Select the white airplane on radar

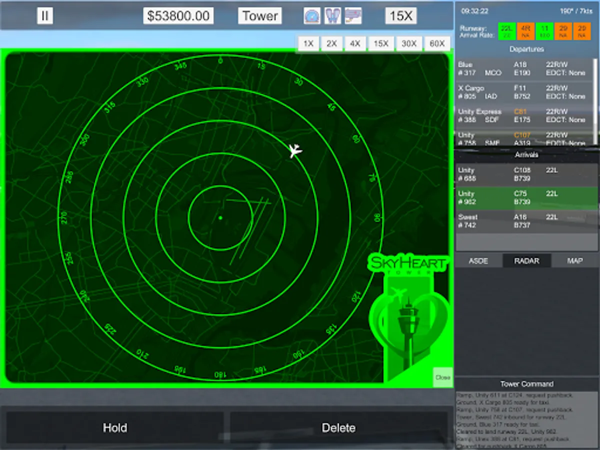coord(295,150)
